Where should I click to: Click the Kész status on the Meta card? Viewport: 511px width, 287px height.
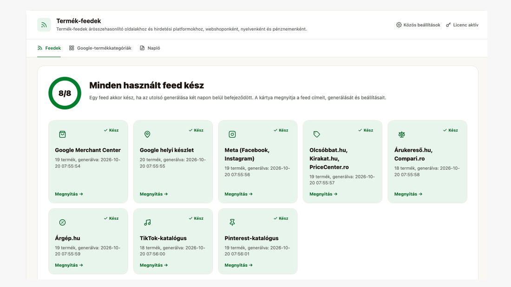(281, 130)
